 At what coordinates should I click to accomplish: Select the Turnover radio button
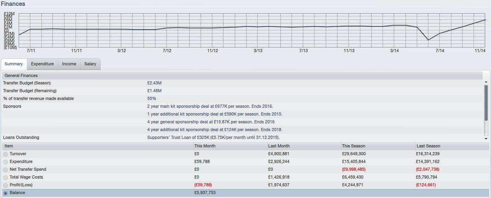tap(5, 154)
